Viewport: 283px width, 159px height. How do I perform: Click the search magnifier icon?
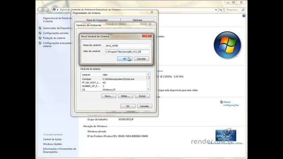tap(243, 10)
